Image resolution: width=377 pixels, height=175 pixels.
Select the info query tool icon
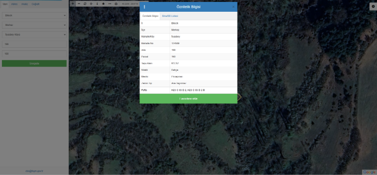pyautogui.click(x=97, y=4)
